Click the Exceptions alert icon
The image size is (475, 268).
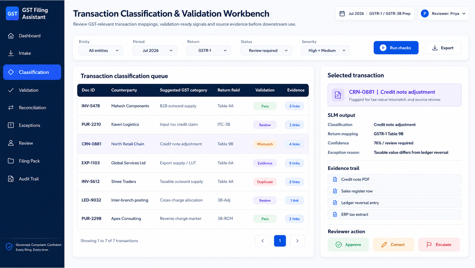point(11,125)
